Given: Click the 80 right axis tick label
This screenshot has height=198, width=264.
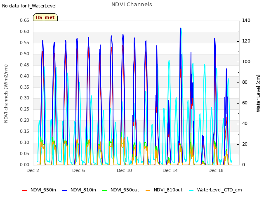Looking at the screenshot, I should click(x=245, y=82).
